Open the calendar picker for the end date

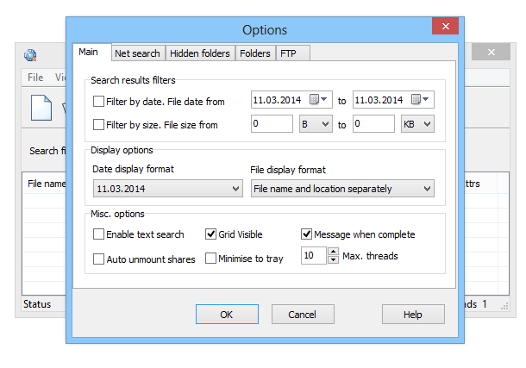(x=421, y=100)
